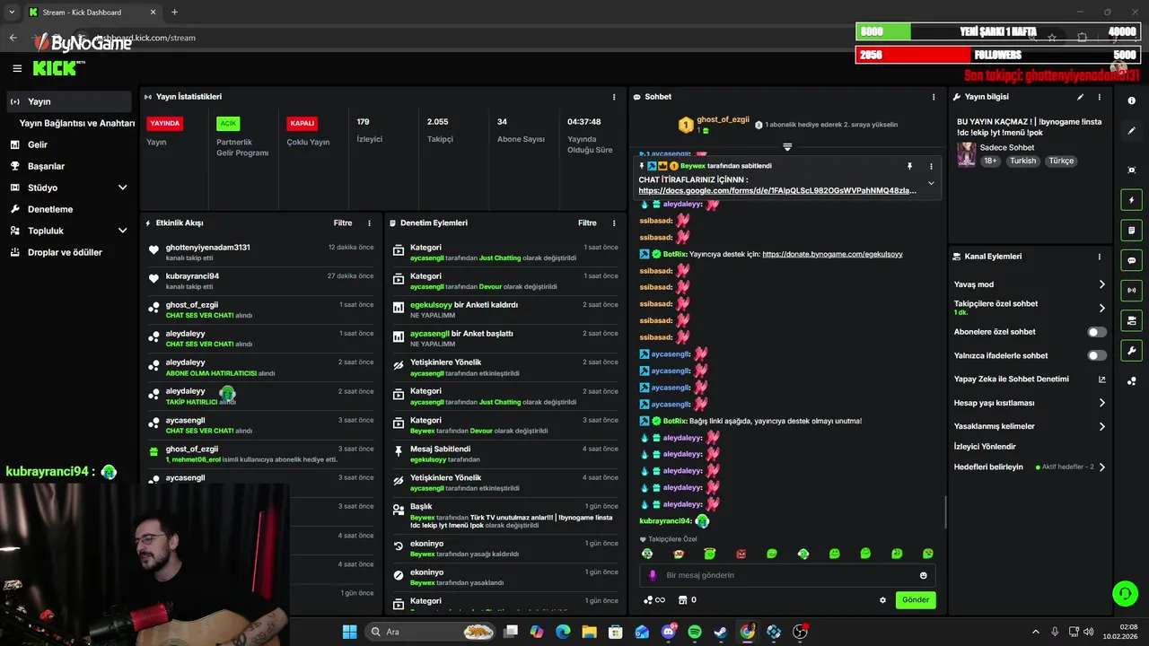Click the chat panel scrollbar
1149x646 pixels.
point(946,511)
